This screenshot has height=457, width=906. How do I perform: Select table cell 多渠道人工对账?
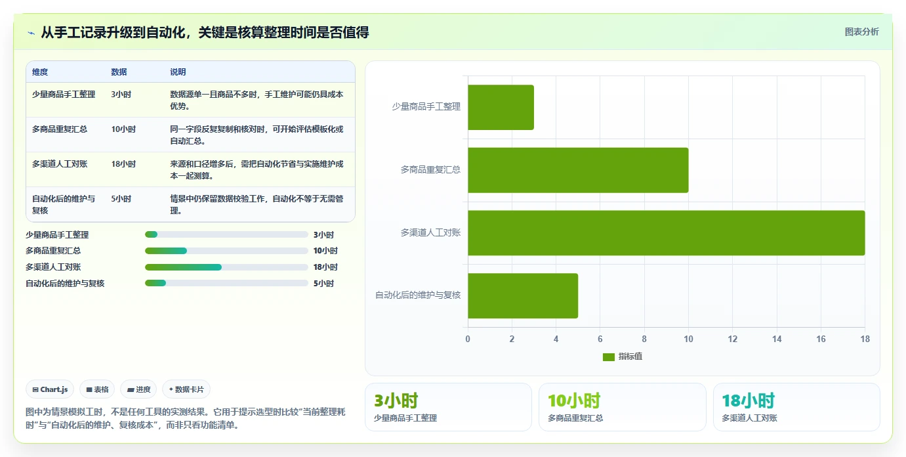coord(60,164)
